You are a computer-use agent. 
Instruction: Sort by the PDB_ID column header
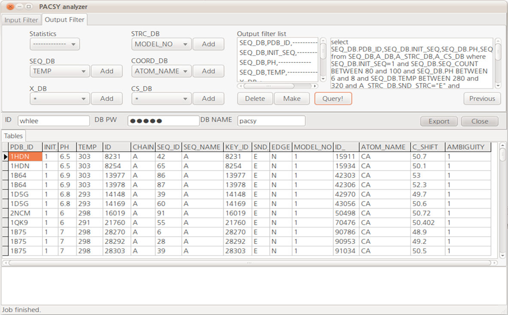tap(26, 147)
